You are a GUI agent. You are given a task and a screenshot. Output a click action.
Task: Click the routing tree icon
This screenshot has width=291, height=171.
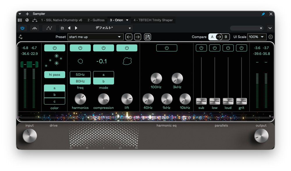pos(35,20)
